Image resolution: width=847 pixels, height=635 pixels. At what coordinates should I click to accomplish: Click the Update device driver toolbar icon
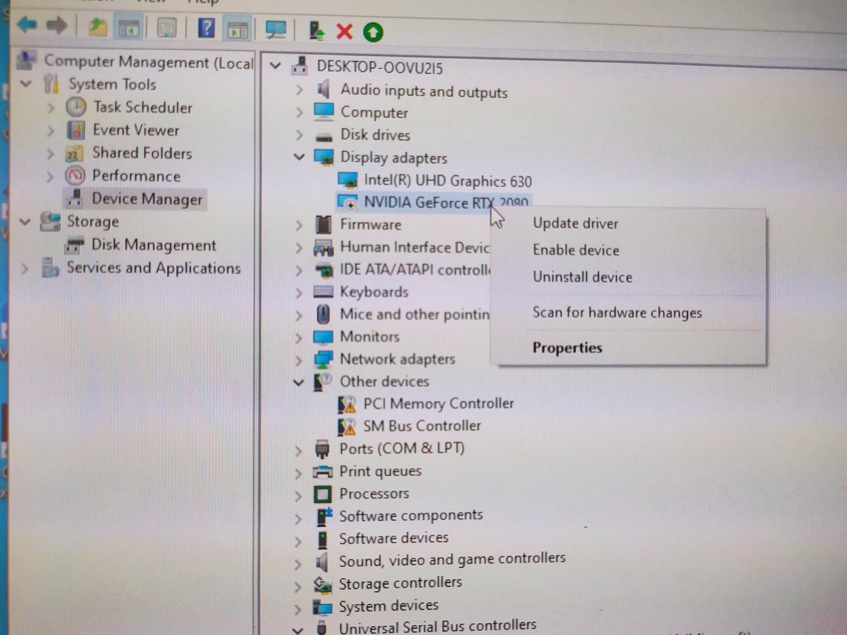click(x=316, y=31)
